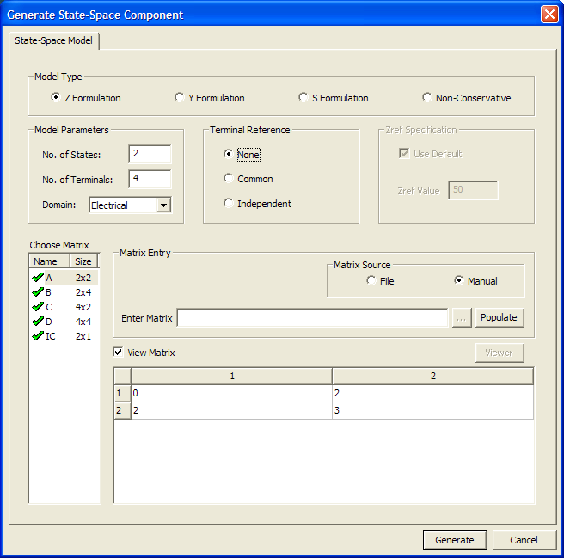Select Non-Conservative model type
Image resolution: width=564 pixels, height=558 pixels.
[x=427, y=98]
